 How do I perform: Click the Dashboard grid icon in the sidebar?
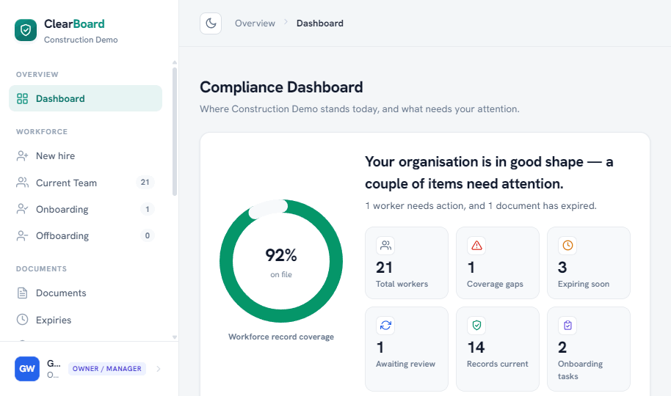(22, 99)
